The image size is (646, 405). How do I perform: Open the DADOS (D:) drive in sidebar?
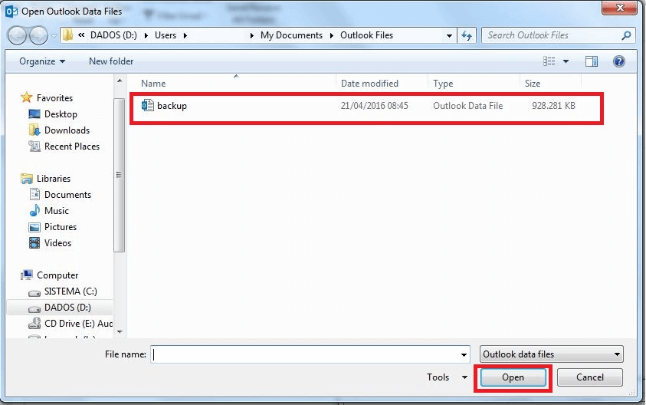[x=67, y=308]
